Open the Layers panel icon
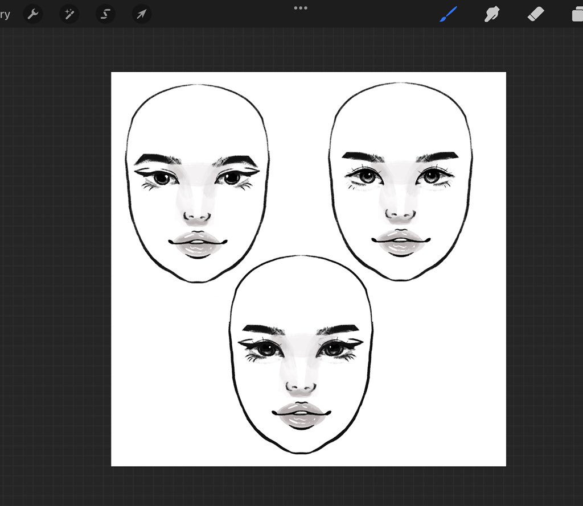The image size is (583, 506). 577,14
